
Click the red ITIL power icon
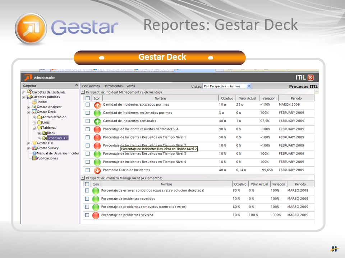pos(310,77)
